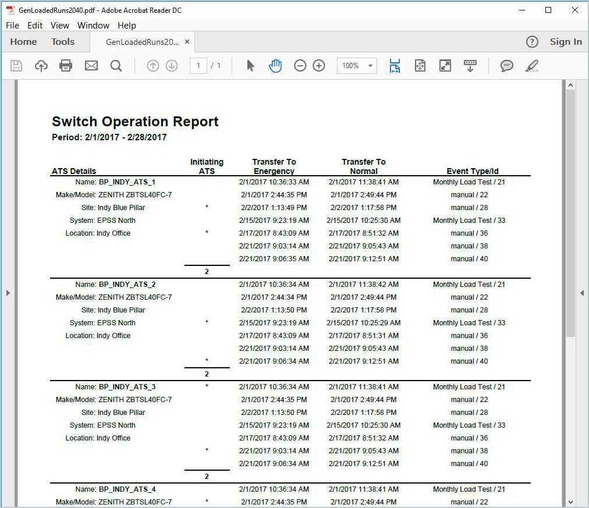Click the scrollbar up arrow
589x508 pixels.
570,85
